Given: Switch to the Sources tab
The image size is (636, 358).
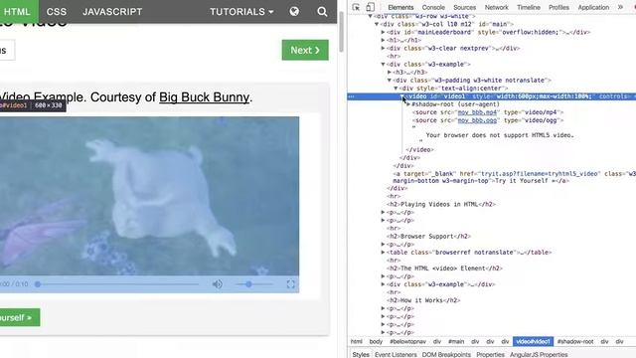Looking at the screenshot, I should (464, 7).
